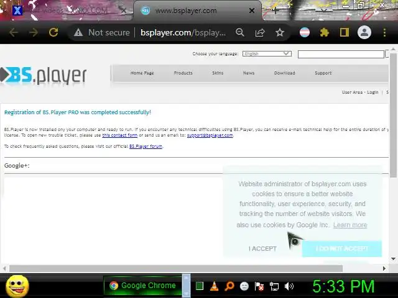
Task: Bookmark this page with the star icon
Action: pyautogui.click(x=280, y=32)
